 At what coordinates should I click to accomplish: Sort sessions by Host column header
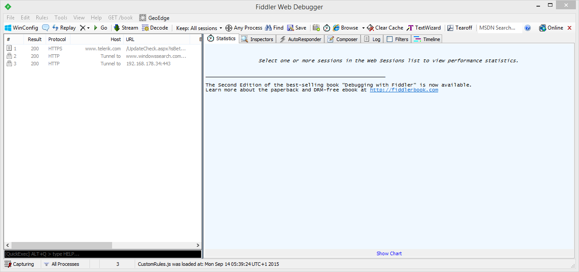coord(97,39)
